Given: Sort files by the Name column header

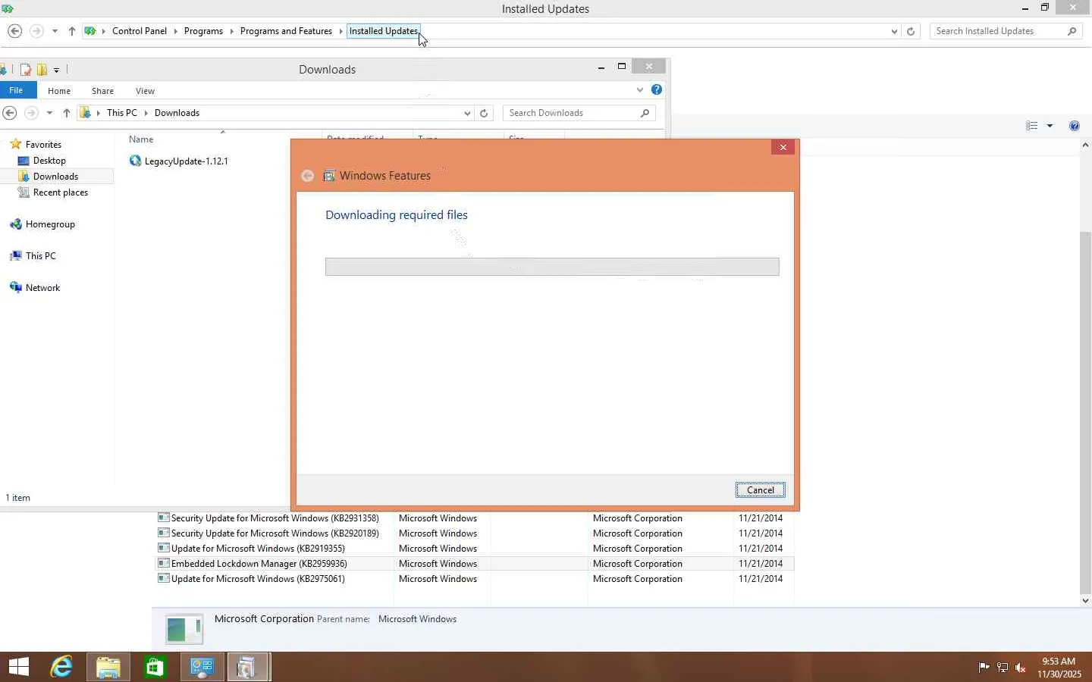Looking at the screenshot, I should click(x=141, y=139).
